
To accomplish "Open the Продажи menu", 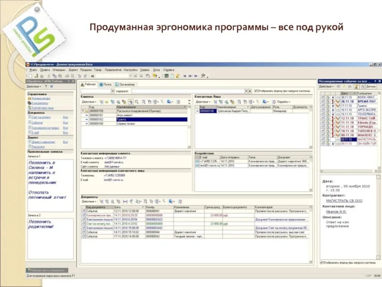I will tap(86, 70).
